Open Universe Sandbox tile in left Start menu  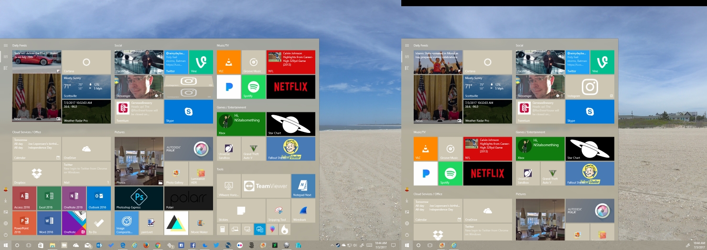[229, 149]
